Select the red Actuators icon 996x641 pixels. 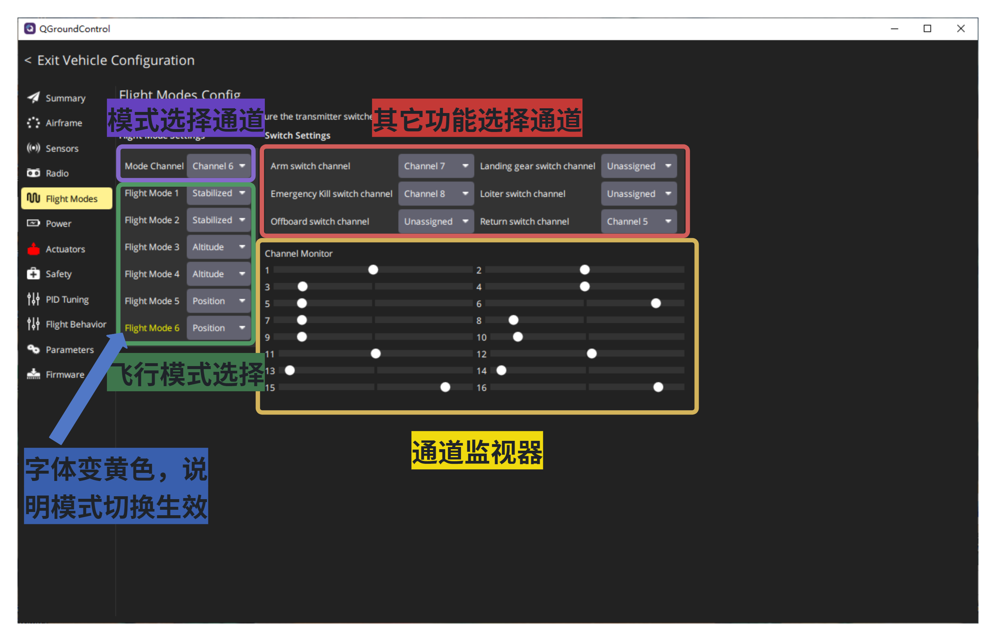click(x=33, y=249)
